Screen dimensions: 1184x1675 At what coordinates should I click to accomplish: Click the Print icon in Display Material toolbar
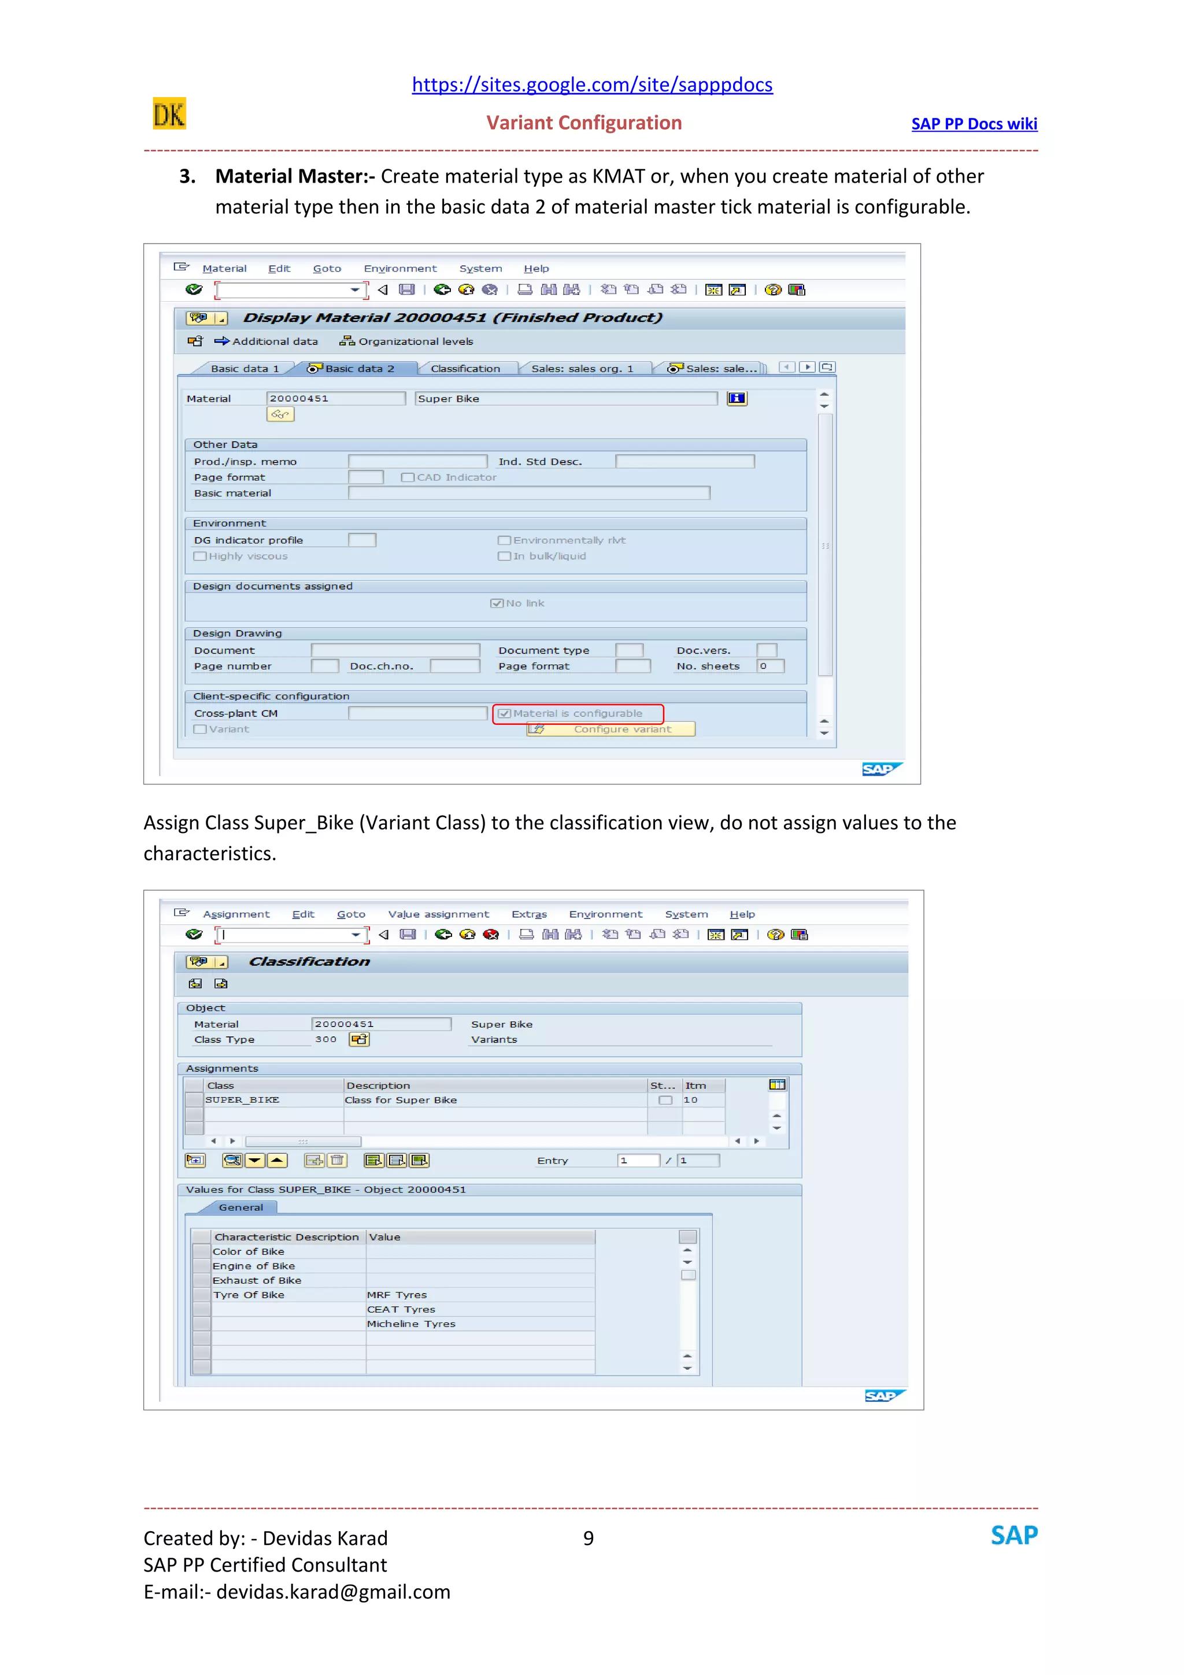coord(524,290)
